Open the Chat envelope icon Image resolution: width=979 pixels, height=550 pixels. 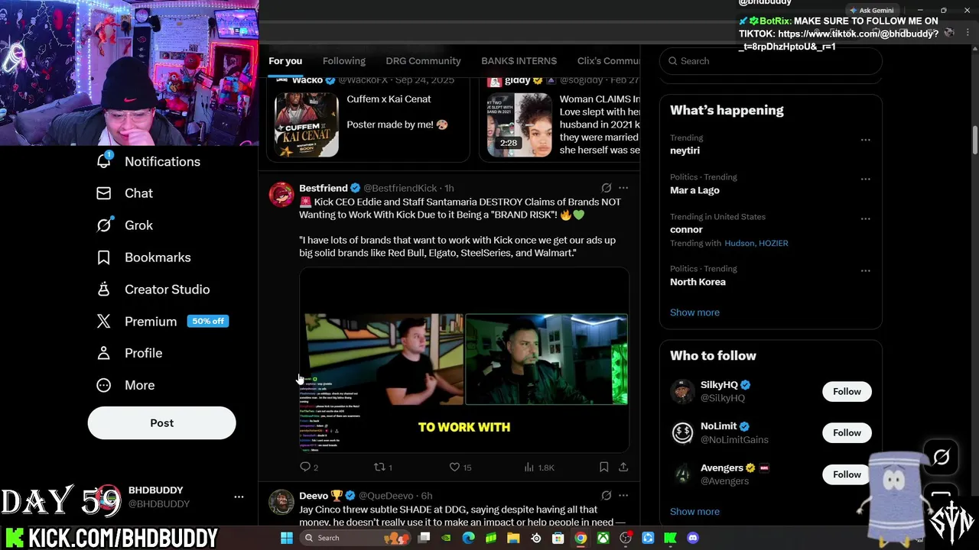(104, 193)
